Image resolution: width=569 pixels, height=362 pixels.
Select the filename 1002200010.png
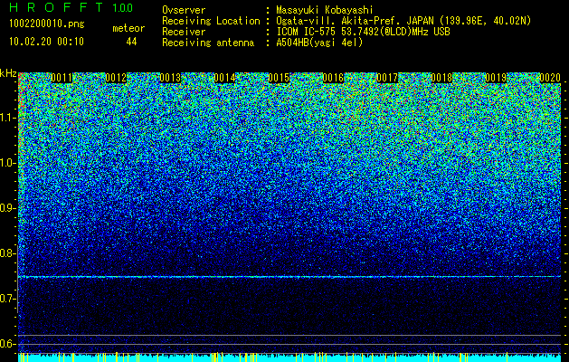pyautogui.click(x=47, y=24)
